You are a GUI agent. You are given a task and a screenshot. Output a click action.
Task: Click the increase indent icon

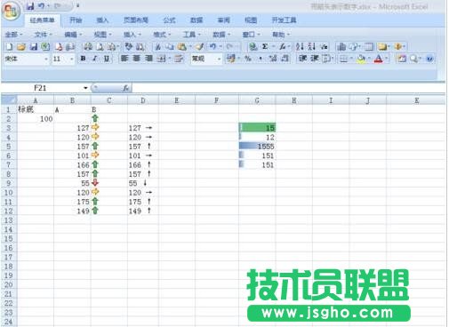pos(314,59)
